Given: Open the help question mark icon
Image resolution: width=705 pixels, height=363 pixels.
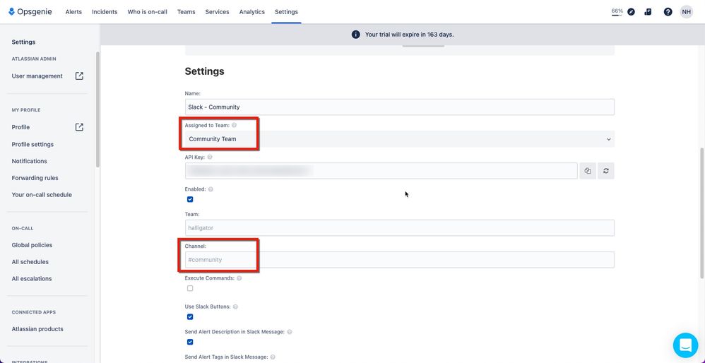Looking at the screenshot, I should click(x=668, y=12).
